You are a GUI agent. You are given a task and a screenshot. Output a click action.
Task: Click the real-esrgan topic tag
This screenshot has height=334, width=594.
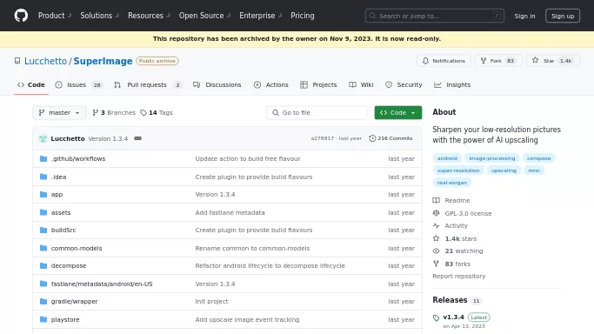coord(452,183)
